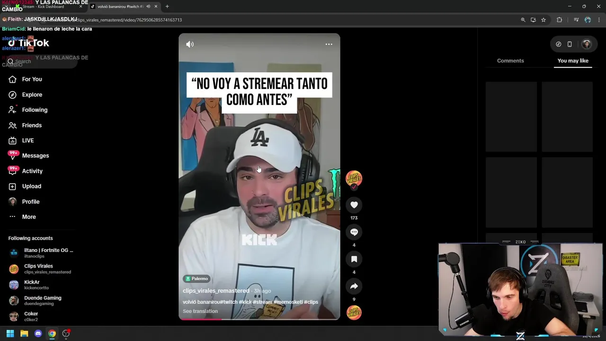Screen dimensions: 606x341
Task: Open OBS Studio from the taskbar
Action: [66, 333]
